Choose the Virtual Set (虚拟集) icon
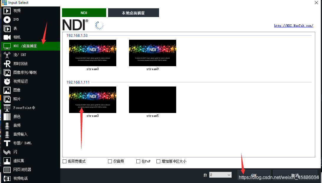The image size is (322, 183). point(7,161)
